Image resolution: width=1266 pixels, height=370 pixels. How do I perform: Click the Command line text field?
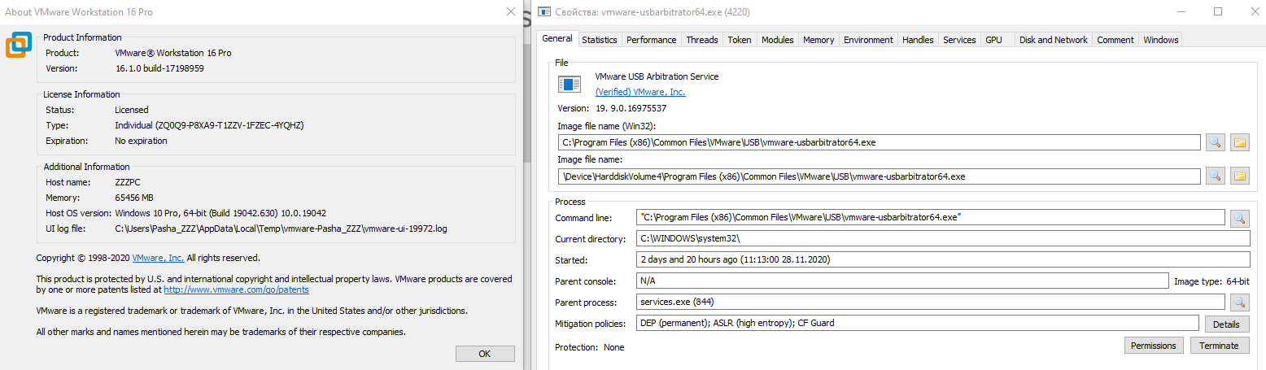tap(931, 217)
